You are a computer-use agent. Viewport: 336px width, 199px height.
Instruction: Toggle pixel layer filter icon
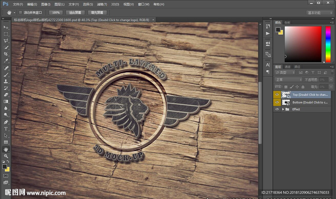point(301,72)
